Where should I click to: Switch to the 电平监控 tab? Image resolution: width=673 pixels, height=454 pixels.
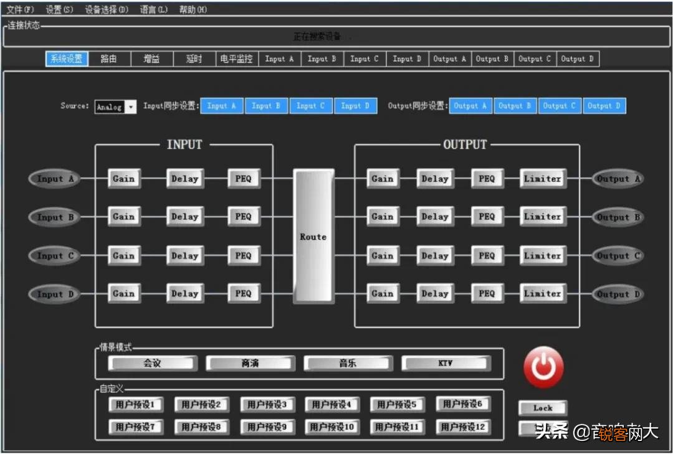236,59
